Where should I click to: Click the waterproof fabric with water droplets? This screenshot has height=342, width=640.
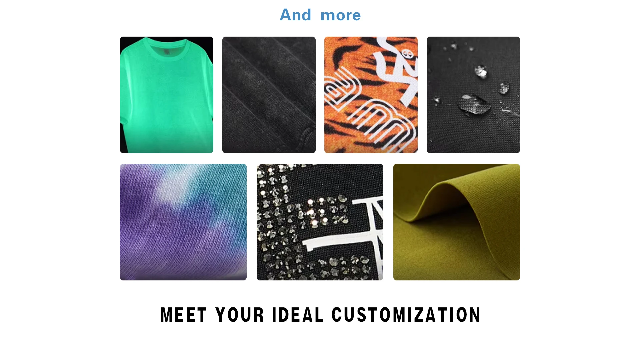pyautogui.click(x=473, y=95)
